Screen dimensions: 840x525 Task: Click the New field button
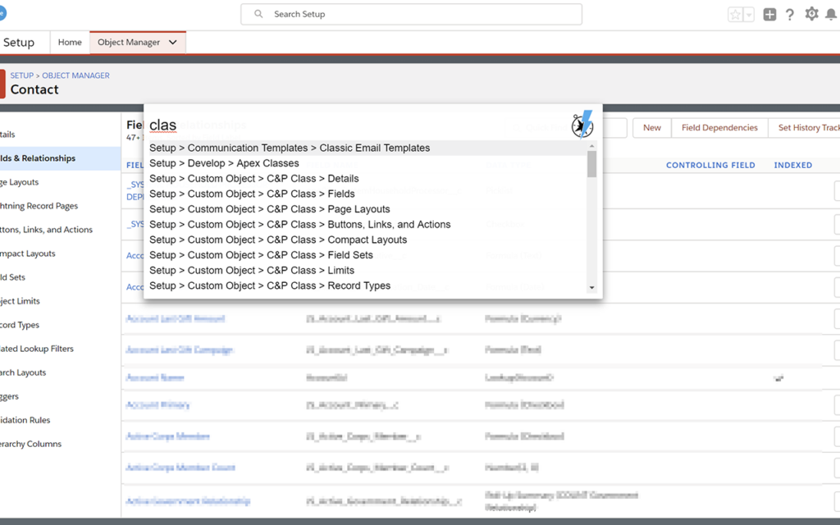coord(652,128)
